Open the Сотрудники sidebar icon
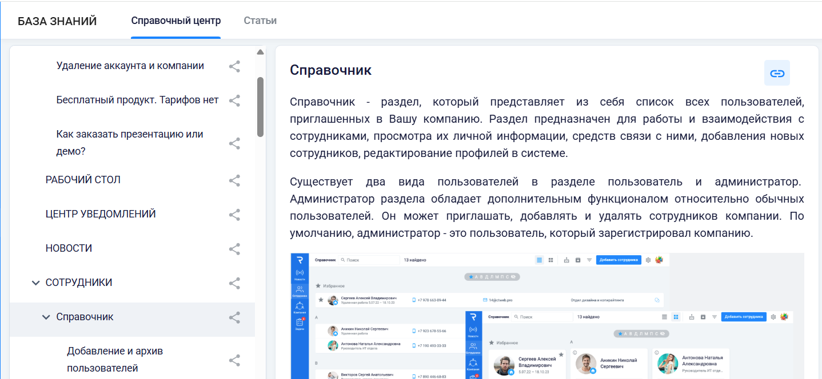The height and width of the screenshot is (379, 822). point(300,288)
